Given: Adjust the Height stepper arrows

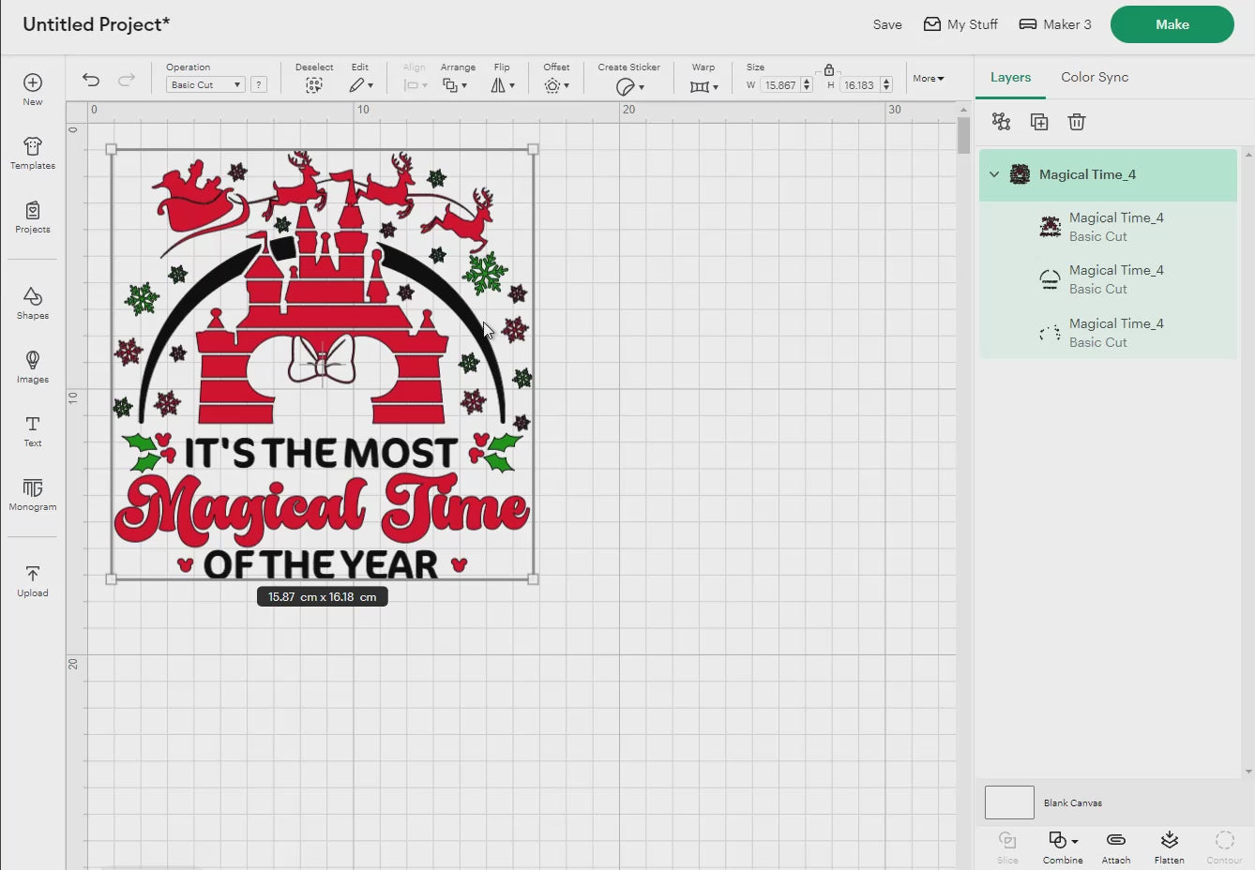Looking at the screenshot, I should pyautogui.click(x=886, y=85).
